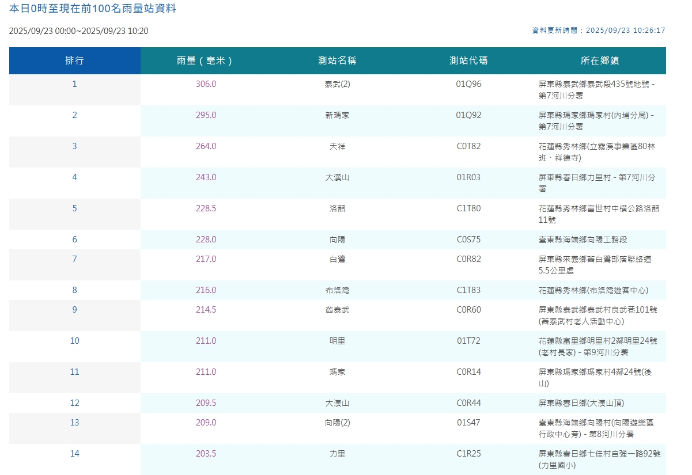
Task: Click 大漢山 in the C0R44 row
Action: click(338, 403)
